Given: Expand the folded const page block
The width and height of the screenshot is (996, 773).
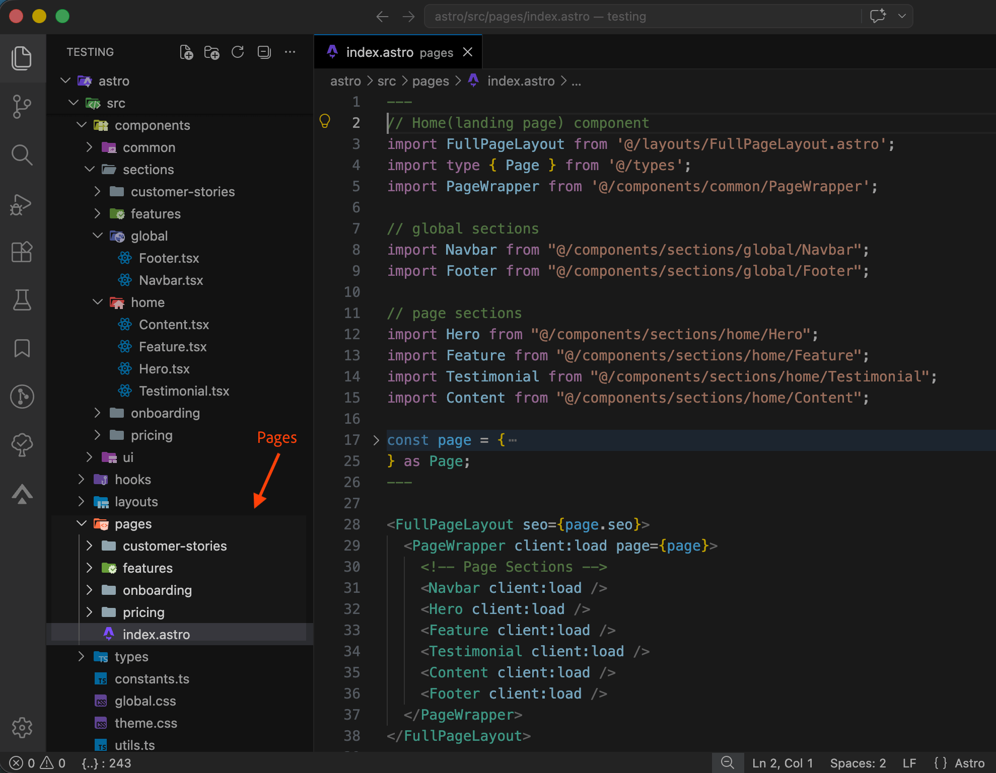Looking at the screenshot, I should pos(376,440).
